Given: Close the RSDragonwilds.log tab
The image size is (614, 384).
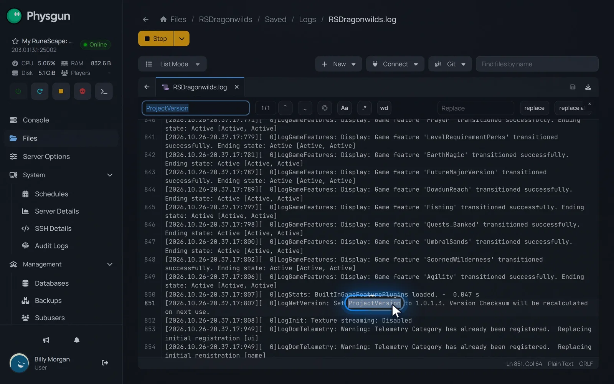Looking at the screenshot, I should tap(237, 87).
